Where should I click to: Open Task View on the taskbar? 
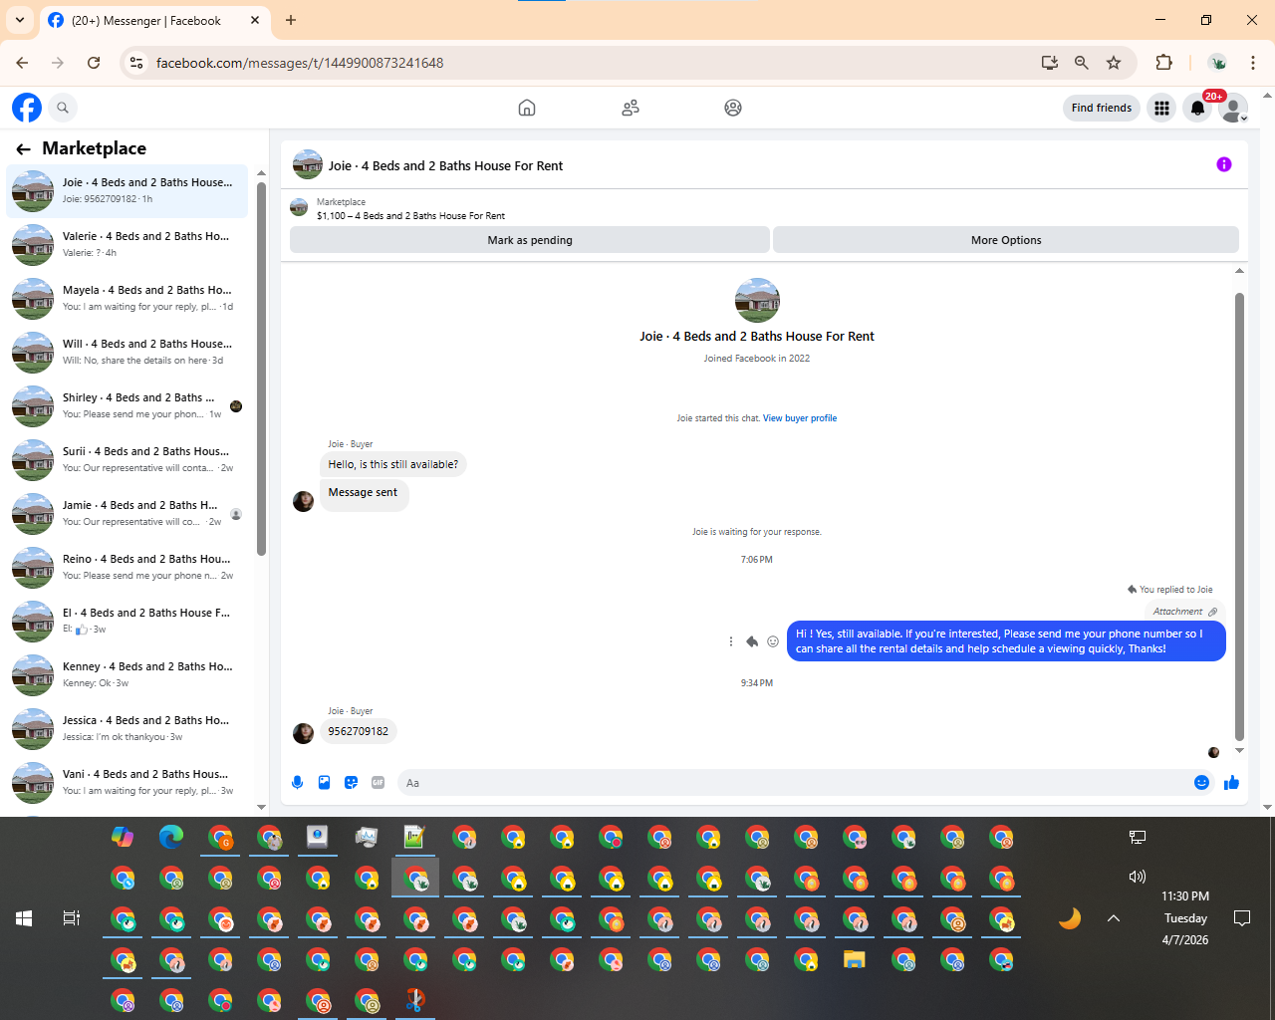72,918
